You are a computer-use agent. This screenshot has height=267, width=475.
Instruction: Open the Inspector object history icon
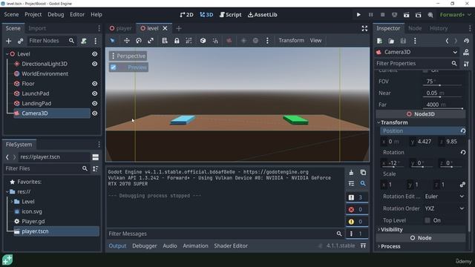tap(467, 41)
